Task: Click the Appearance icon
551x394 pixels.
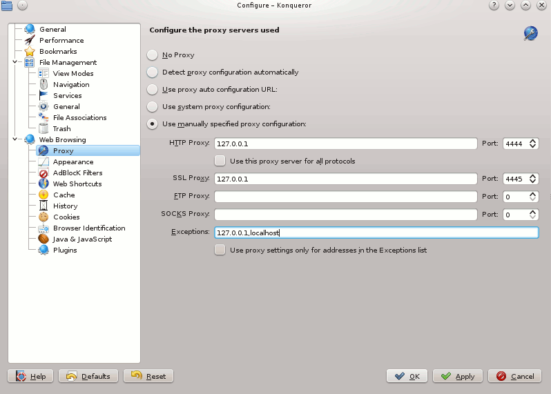Action: pyautogui.click(x=43, y=161)
